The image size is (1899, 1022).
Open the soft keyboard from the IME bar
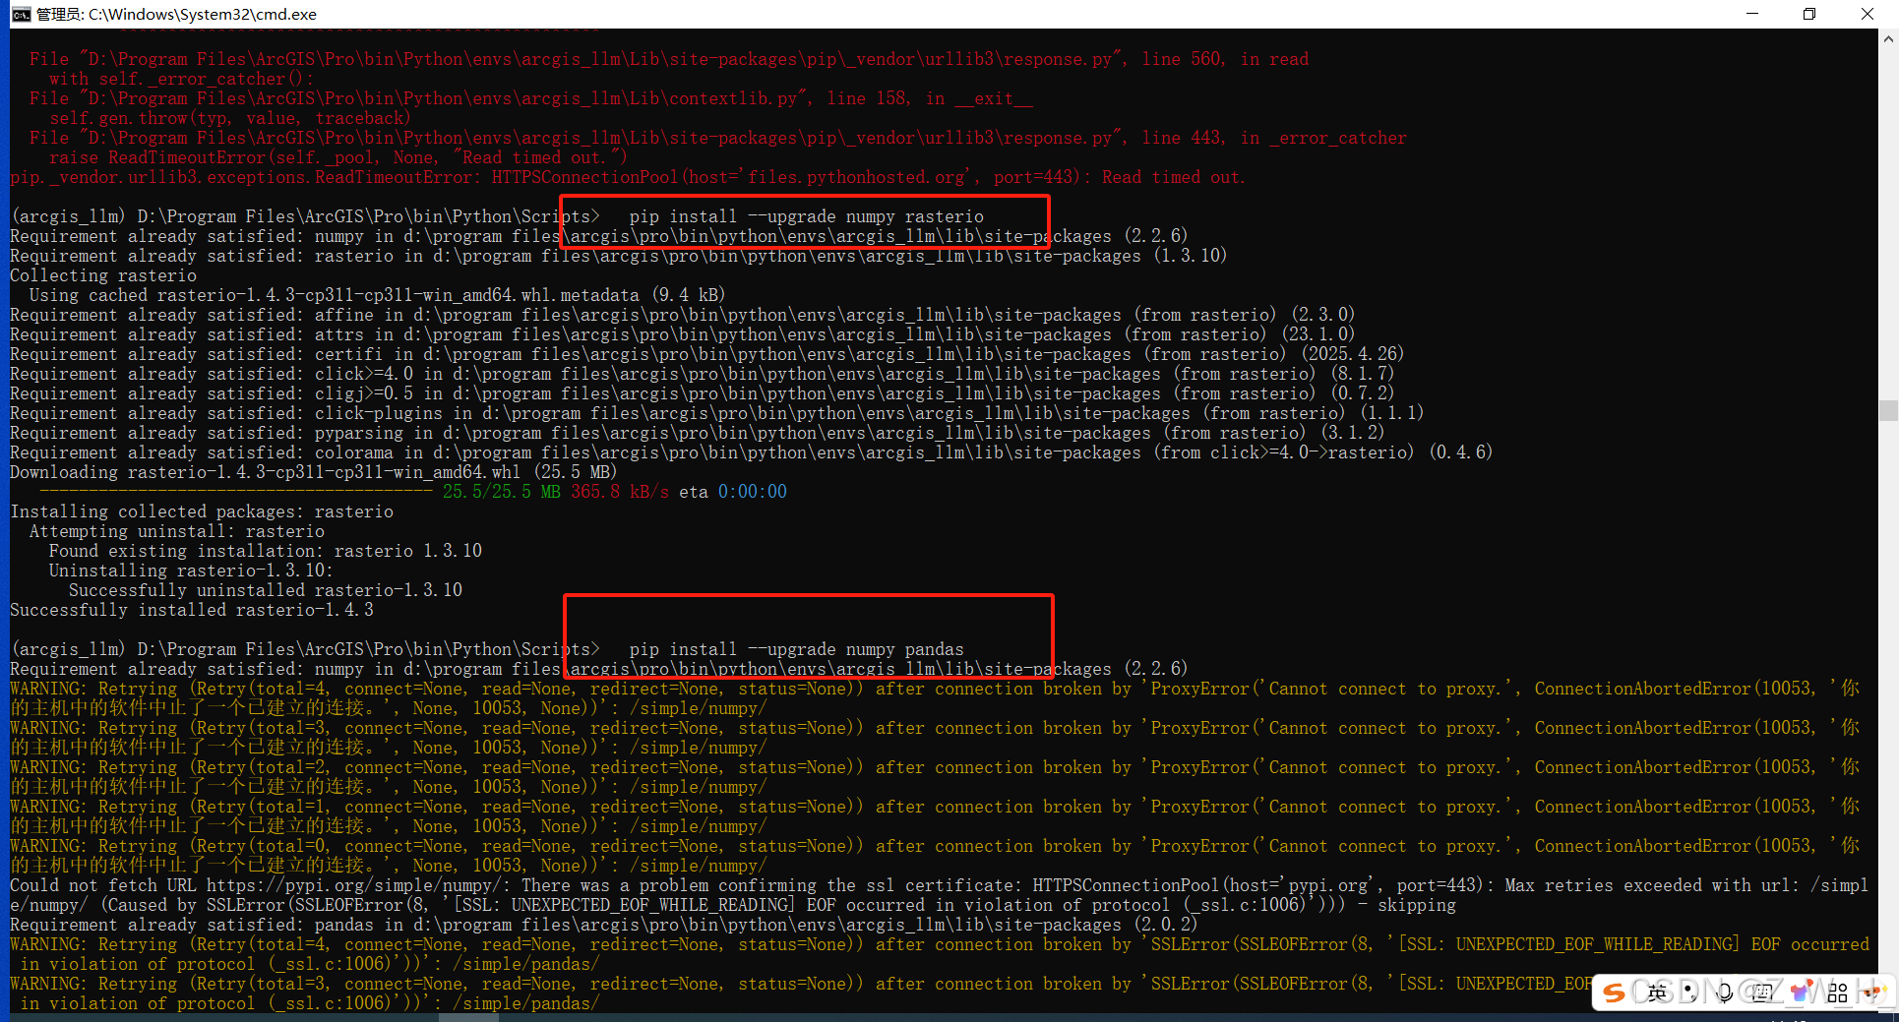pos(1762,992)
